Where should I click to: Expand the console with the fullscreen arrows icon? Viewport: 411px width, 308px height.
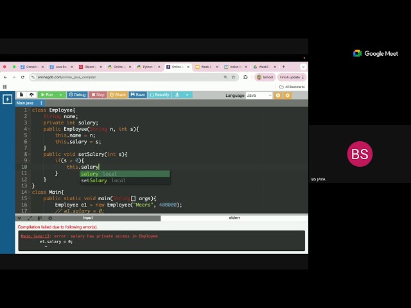point(30,218)
